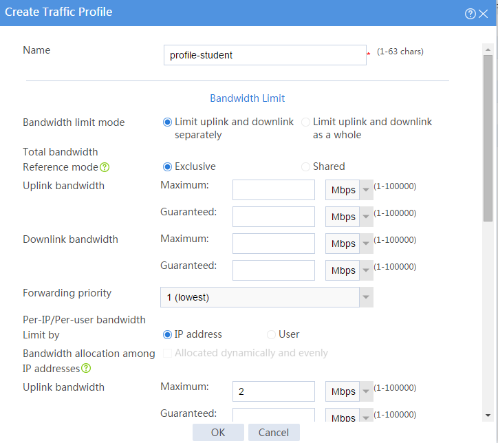Open total downlink Guaranteed unit dropdown
Image resolution: width=498 pixels, height=443 pixels.
tap(349, 270)
